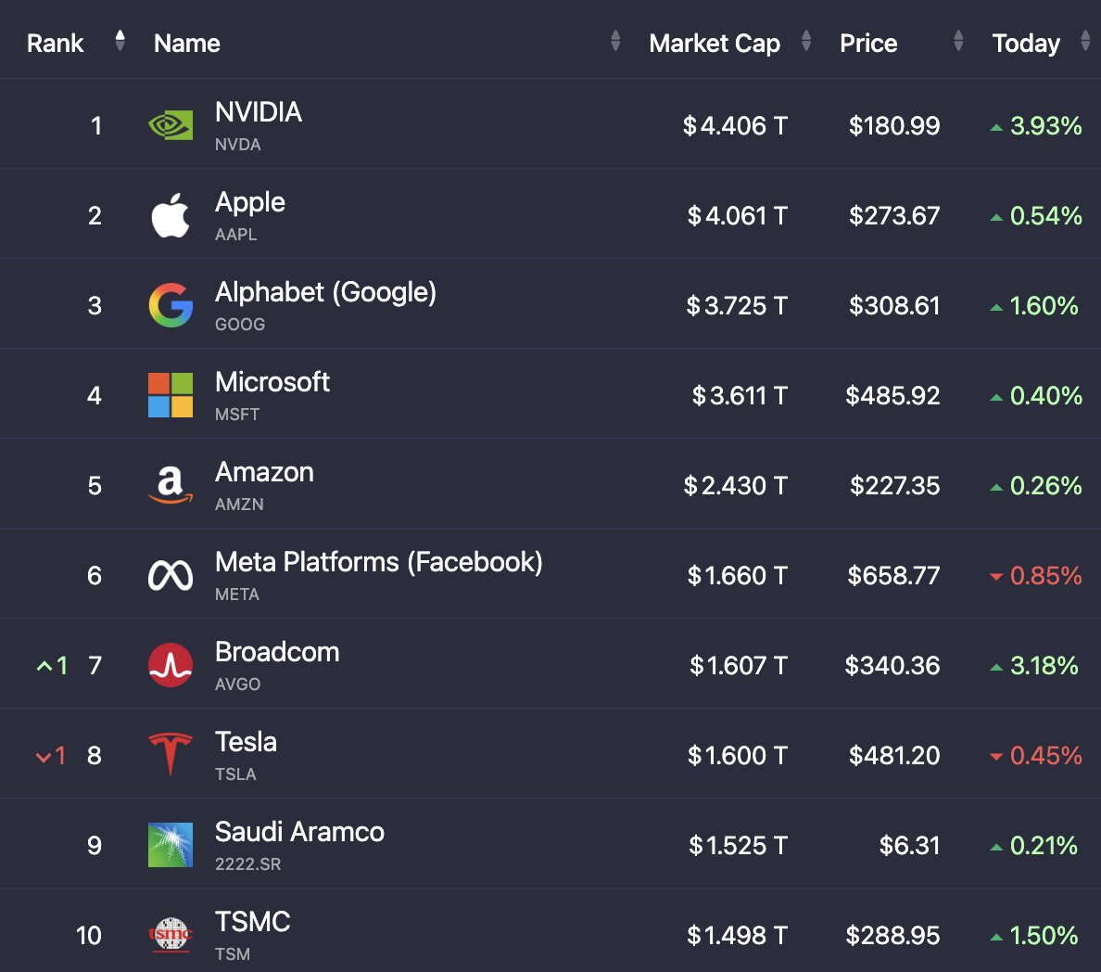The height and width of the screenshot is (972, 1101).
Task: Sort by Today column sort arrows
Action: [x=1085, y=41]
